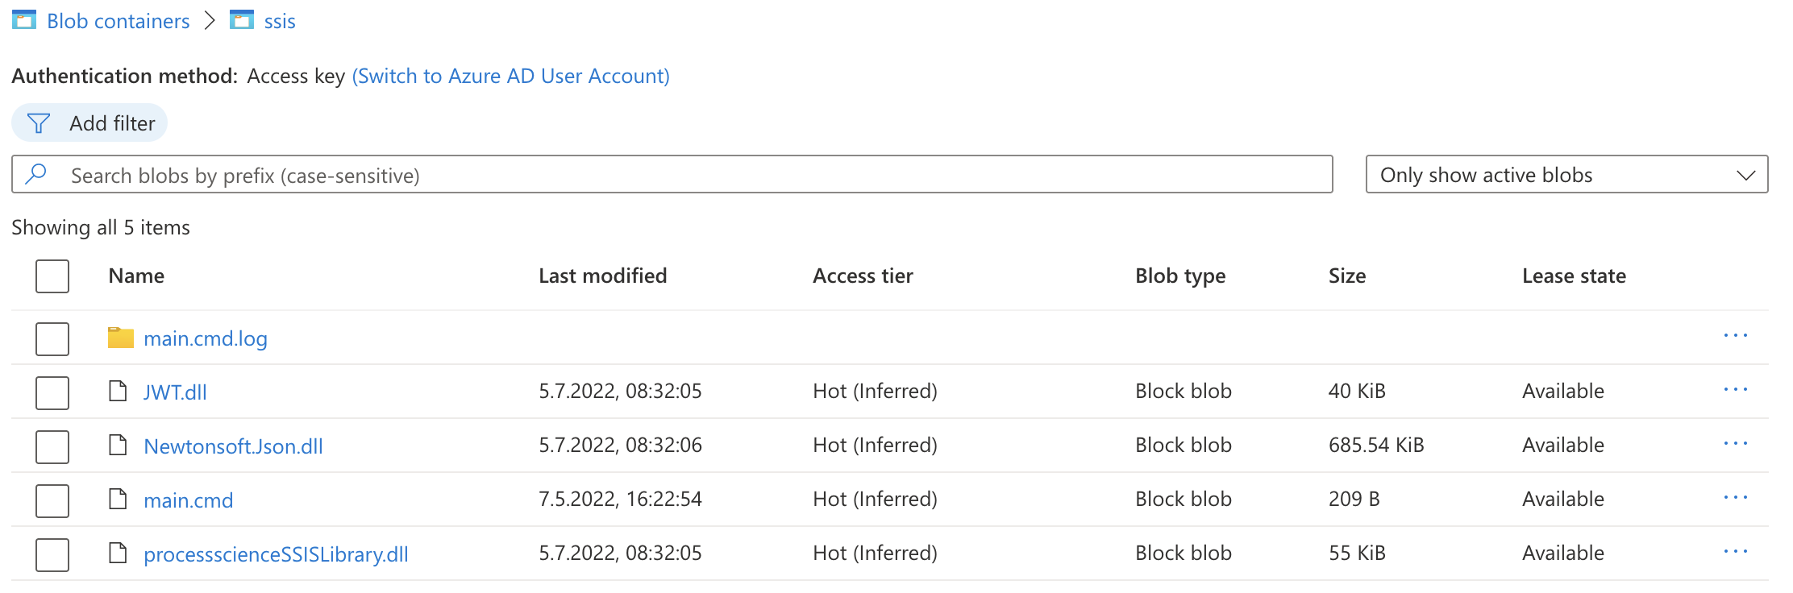Click the main.cmd.log folder icon
This screenshot has width=1793, height=593.
click(x=121, y=338)
